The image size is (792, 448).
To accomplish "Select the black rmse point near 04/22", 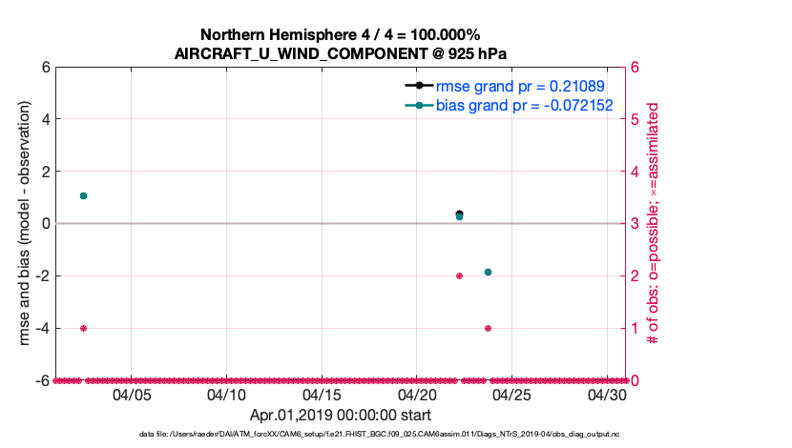I will tap(460, 214).
